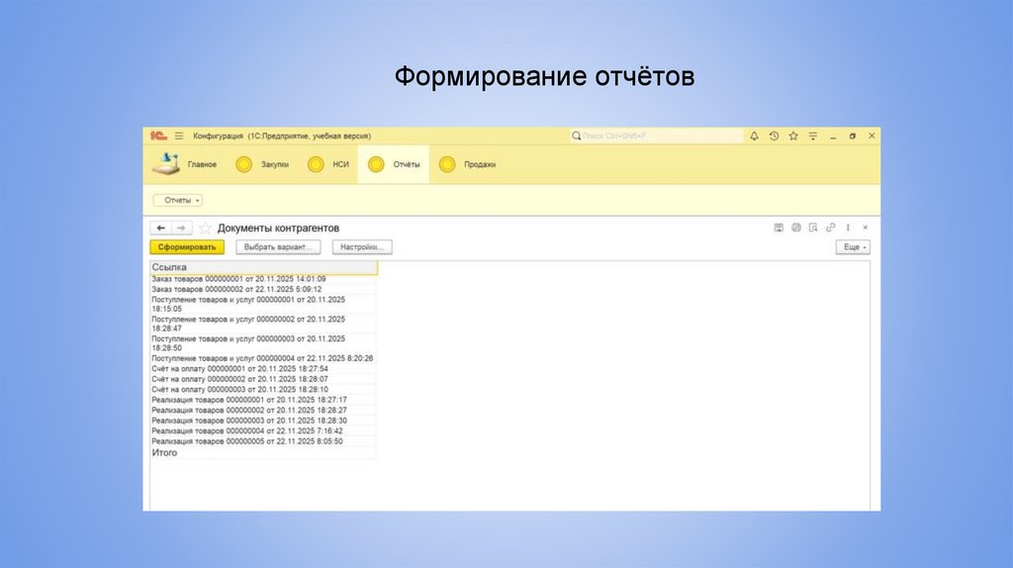
Task: Click the 1C logo icon
Action: pos(158,136)
